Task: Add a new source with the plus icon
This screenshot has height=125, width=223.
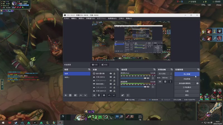Action: click(x=94, y=95)
